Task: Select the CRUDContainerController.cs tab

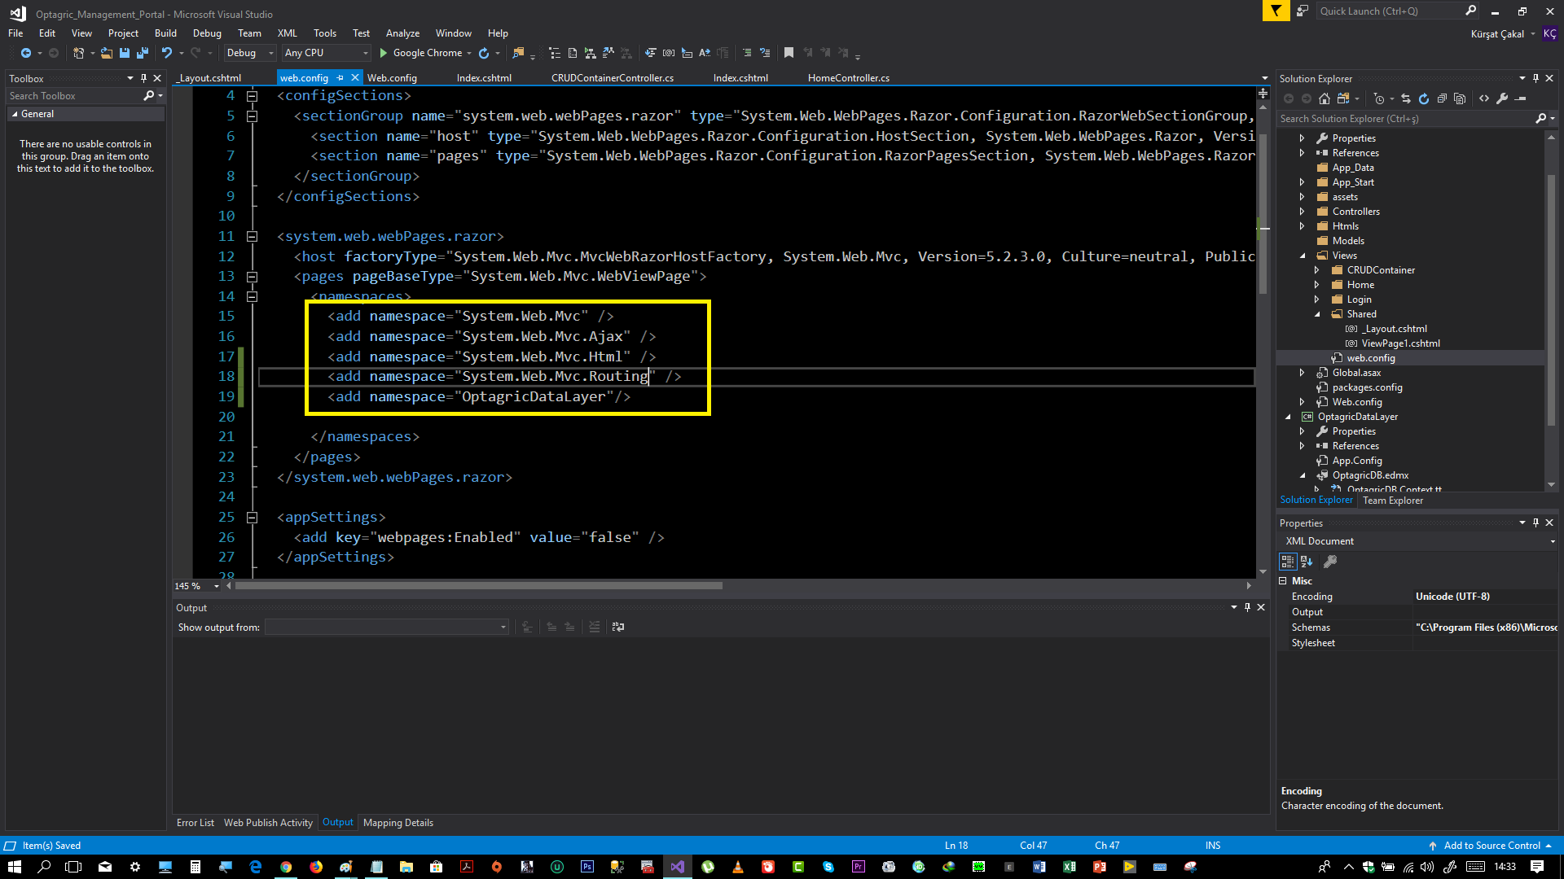Action: 613,77
